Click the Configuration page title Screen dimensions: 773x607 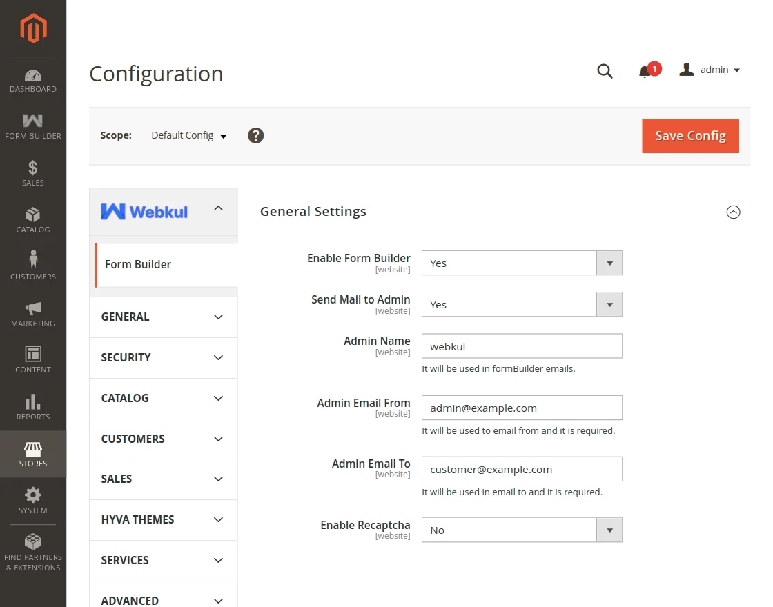point(156,74)
